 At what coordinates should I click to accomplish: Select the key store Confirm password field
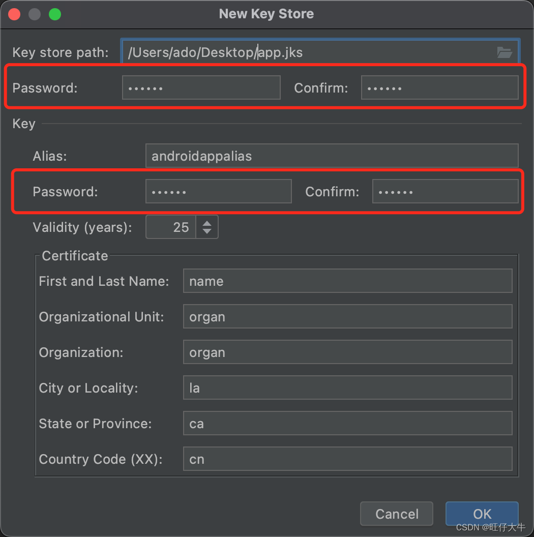(x=439, y=88)
